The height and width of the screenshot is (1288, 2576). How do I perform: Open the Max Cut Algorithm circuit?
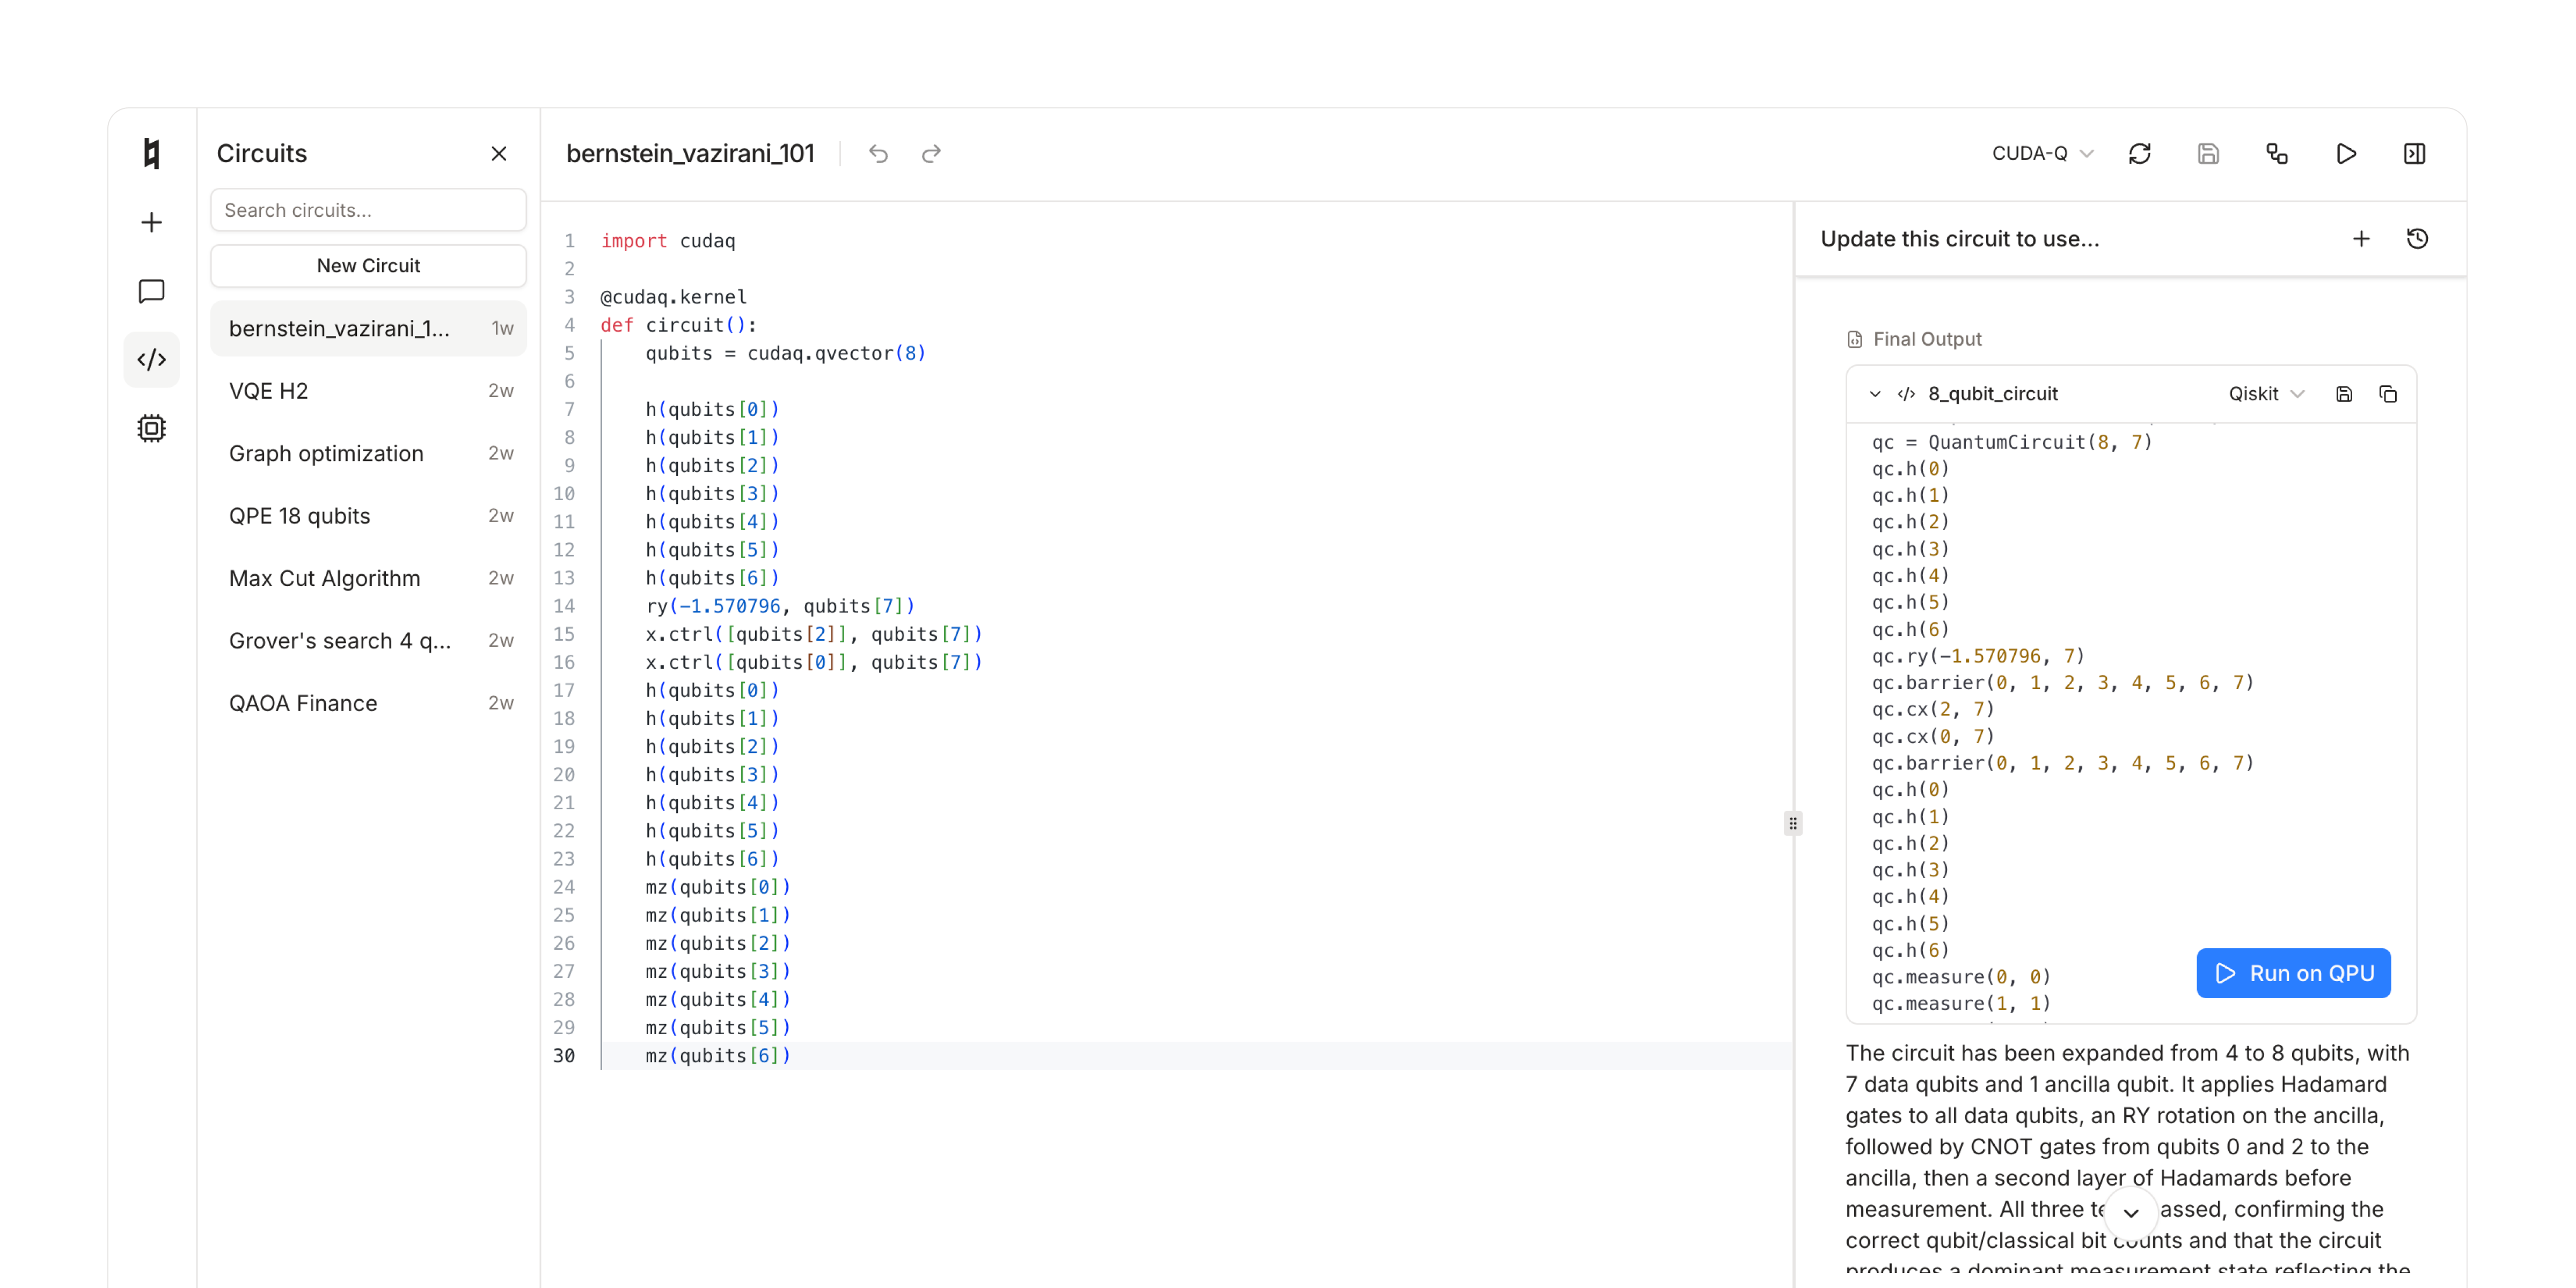[x=325, y=578]
